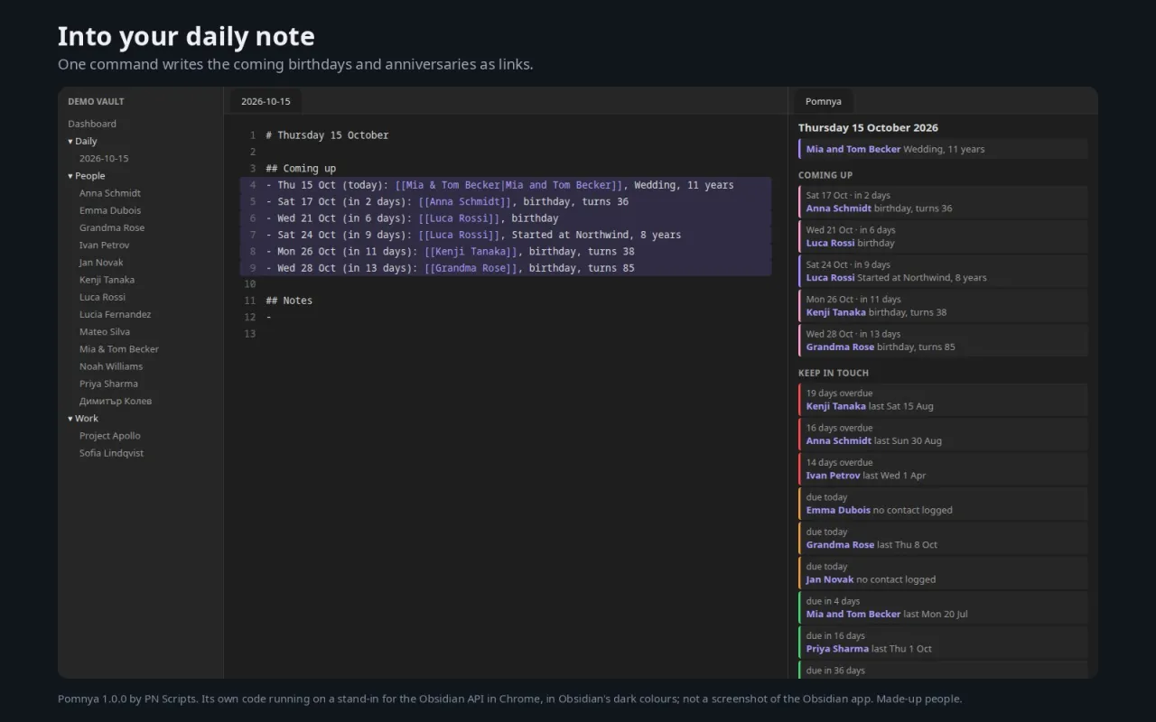Select Grandma Rose in the People folder
This screenshot has width=1156, height=722.
pos(112,227)
